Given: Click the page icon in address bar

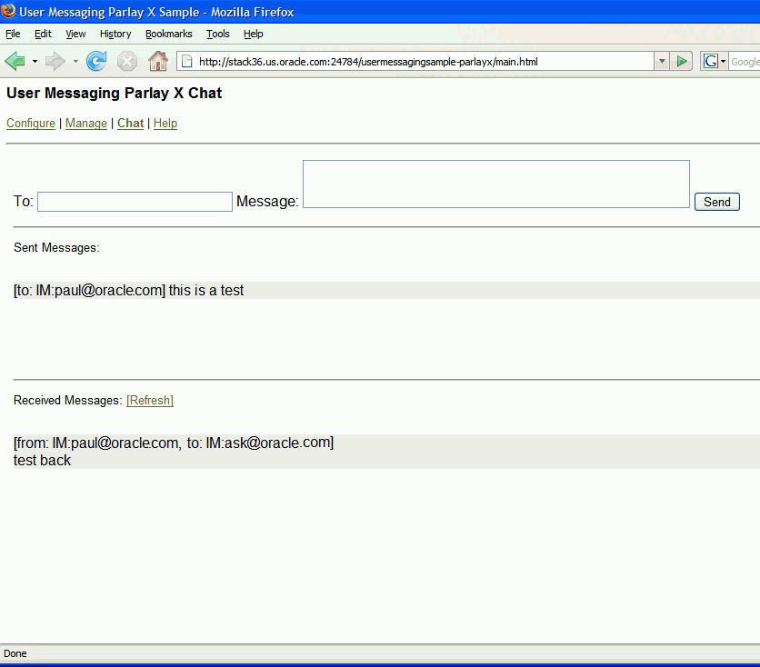Looking at the screenshot, I should coord(187,62).
